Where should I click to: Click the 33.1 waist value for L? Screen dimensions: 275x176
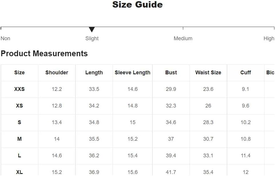point(208,156)
